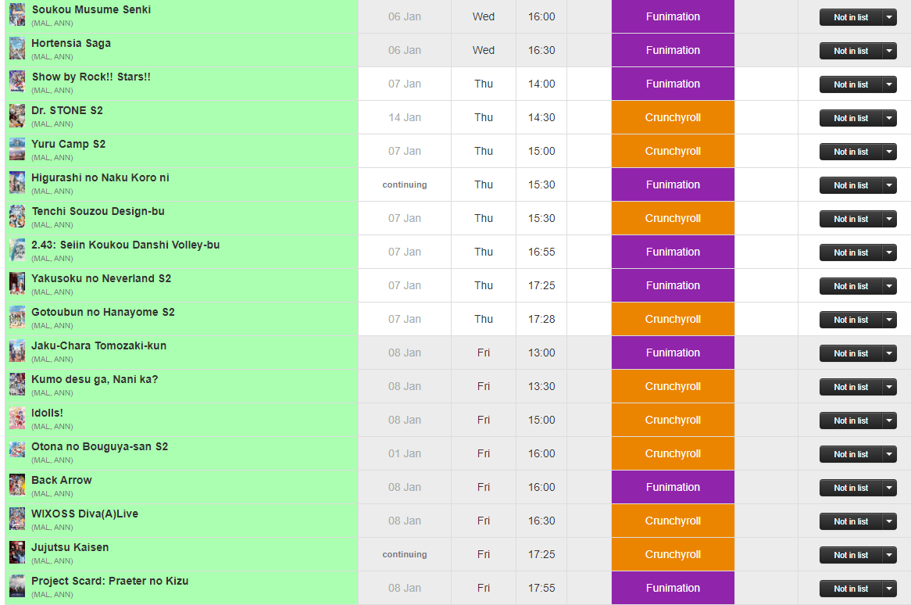911x605 pixels.
Task: Click the 2.43: Seiin Koukou Danshi Volley-bu title
Action: click(x=126, y=245)
